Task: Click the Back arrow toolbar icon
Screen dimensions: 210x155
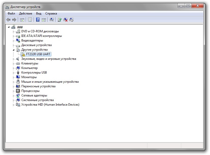Action: (x=8, y=20)
